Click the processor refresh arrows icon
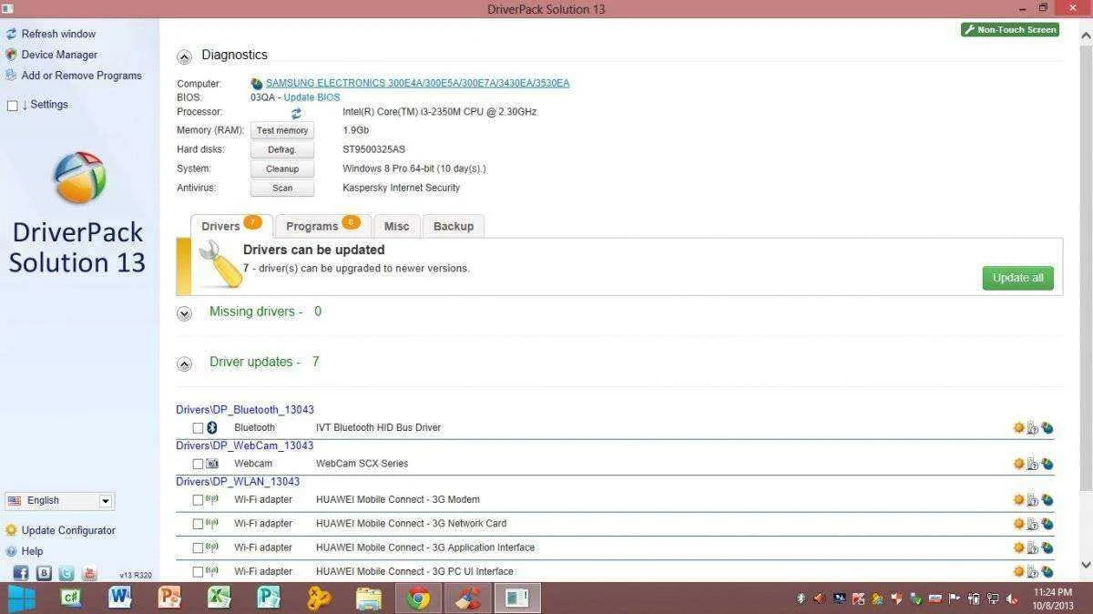The width and height of the screenshot is (1093, 614). pos(296,114)
